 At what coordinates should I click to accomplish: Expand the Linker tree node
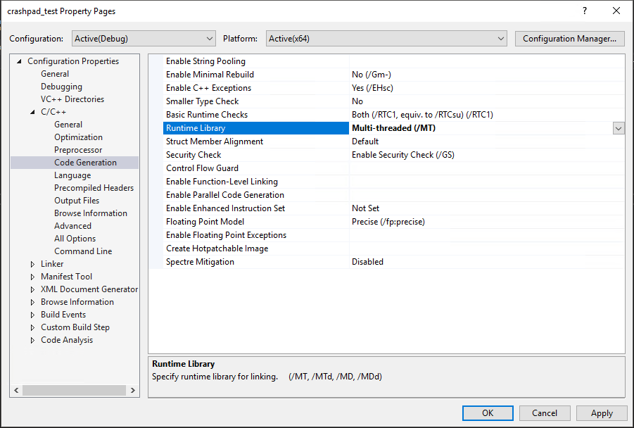click(32, 263)
